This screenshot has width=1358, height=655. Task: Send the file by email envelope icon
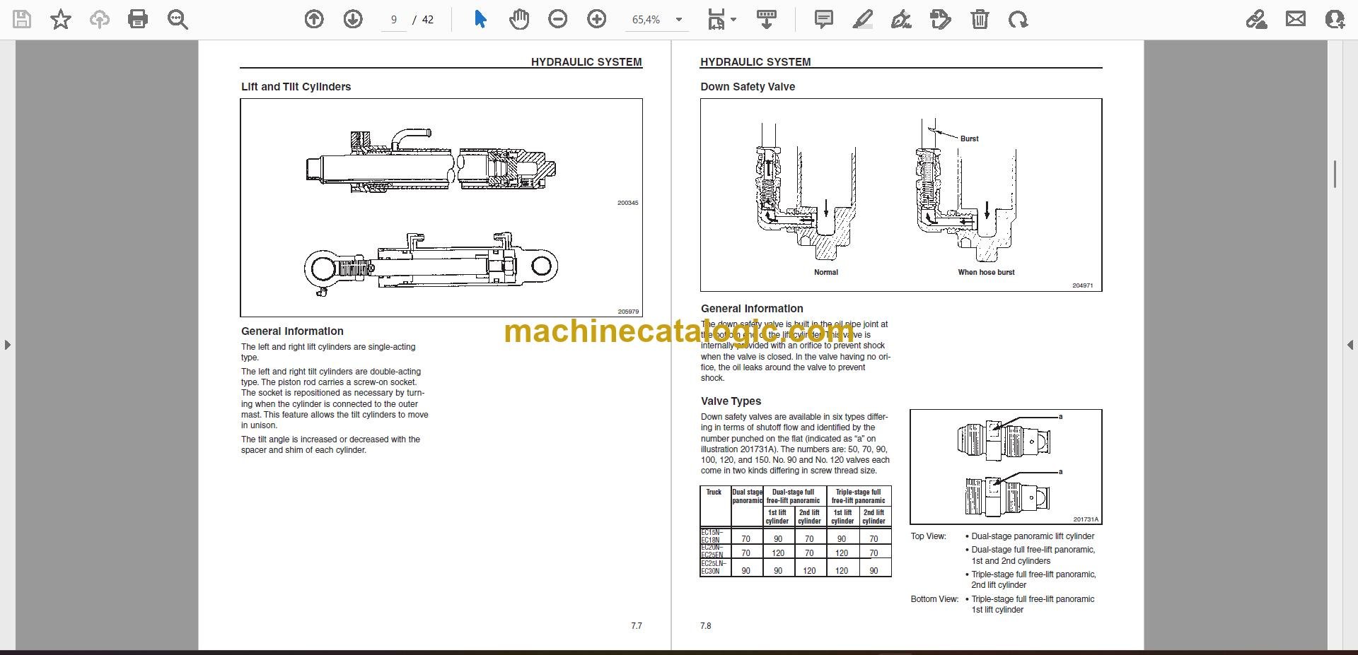pyautogui.click(x=1296, y=19)
